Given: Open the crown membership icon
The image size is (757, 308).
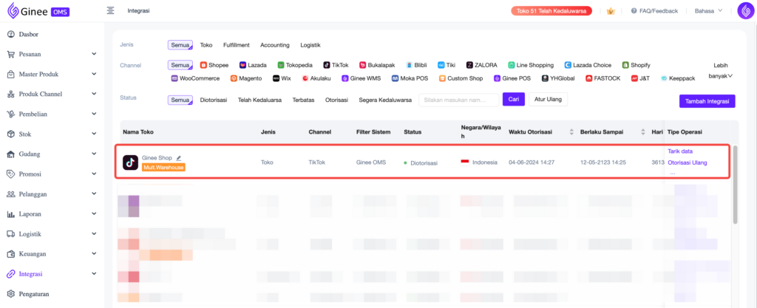Looking at the screenshot, I should coord(611,10).
